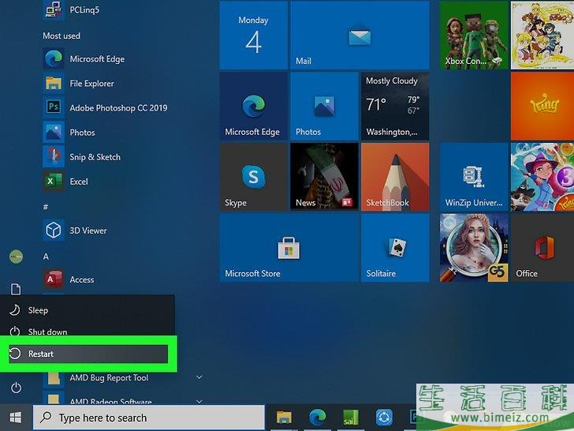The image size is (574, 431).
Task: Click the Windows Start button
Action: point(16,418)
